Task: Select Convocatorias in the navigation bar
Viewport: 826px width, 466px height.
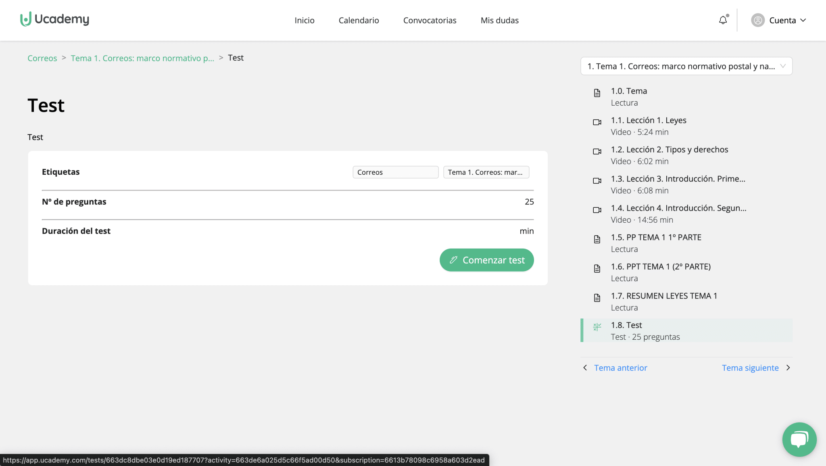Action: (x=430, y=20)
